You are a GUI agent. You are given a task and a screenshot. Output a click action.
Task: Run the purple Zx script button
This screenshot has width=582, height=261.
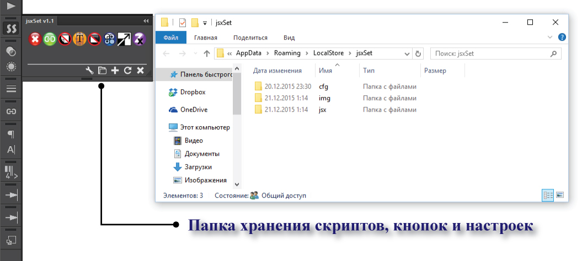click(x=139, y=39)
